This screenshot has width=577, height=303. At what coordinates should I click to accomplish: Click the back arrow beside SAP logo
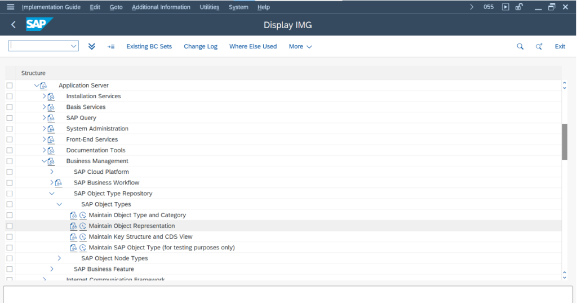[14, 25]
